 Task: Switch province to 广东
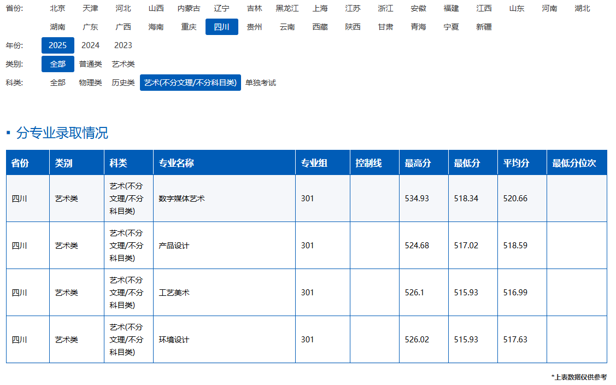90,27
